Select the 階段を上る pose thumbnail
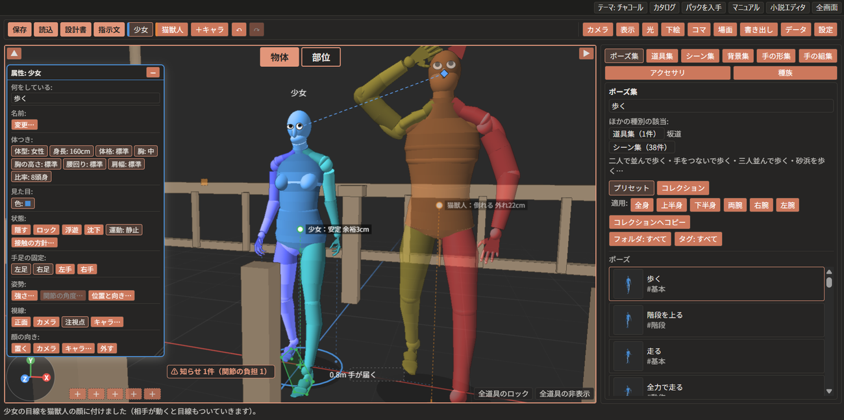This screenshot has width=844, height=420. pyautogui.click(x=628, y=319)
